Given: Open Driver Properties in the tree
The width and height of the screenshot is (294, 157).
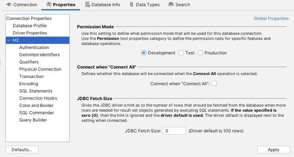Looking at the screenshot, I should pos(30,33).
